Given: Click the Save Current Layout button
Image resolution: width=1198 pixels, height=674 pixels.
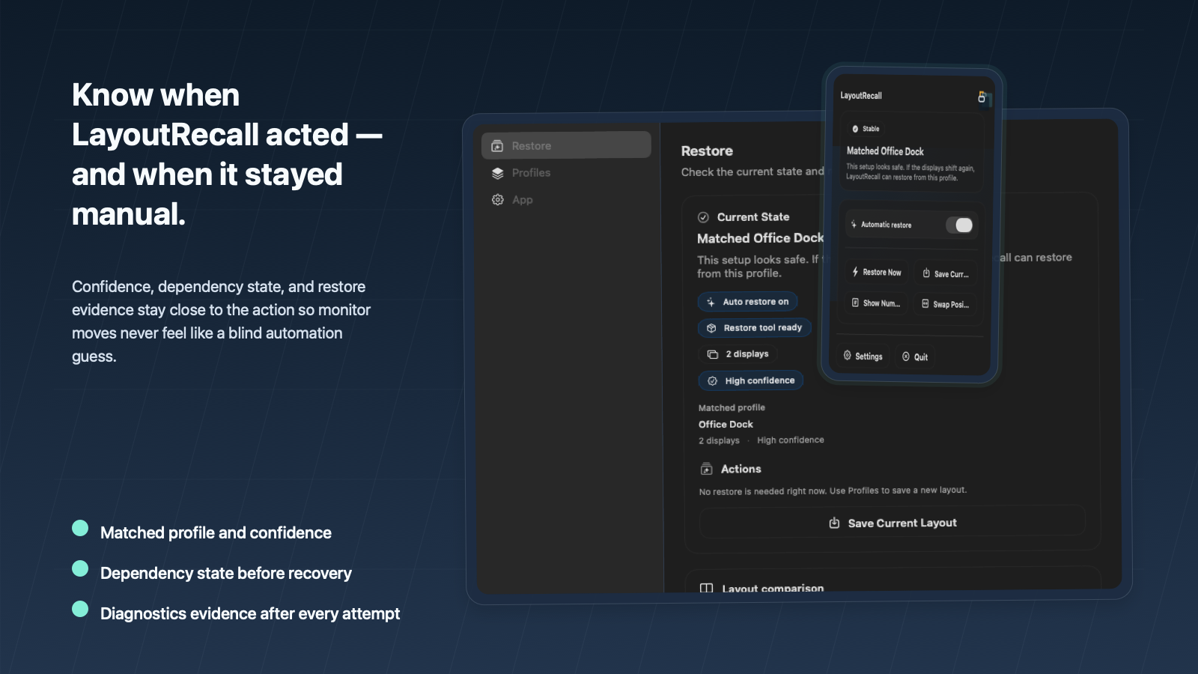Looking at the screenshot, I should click(892, 523).
